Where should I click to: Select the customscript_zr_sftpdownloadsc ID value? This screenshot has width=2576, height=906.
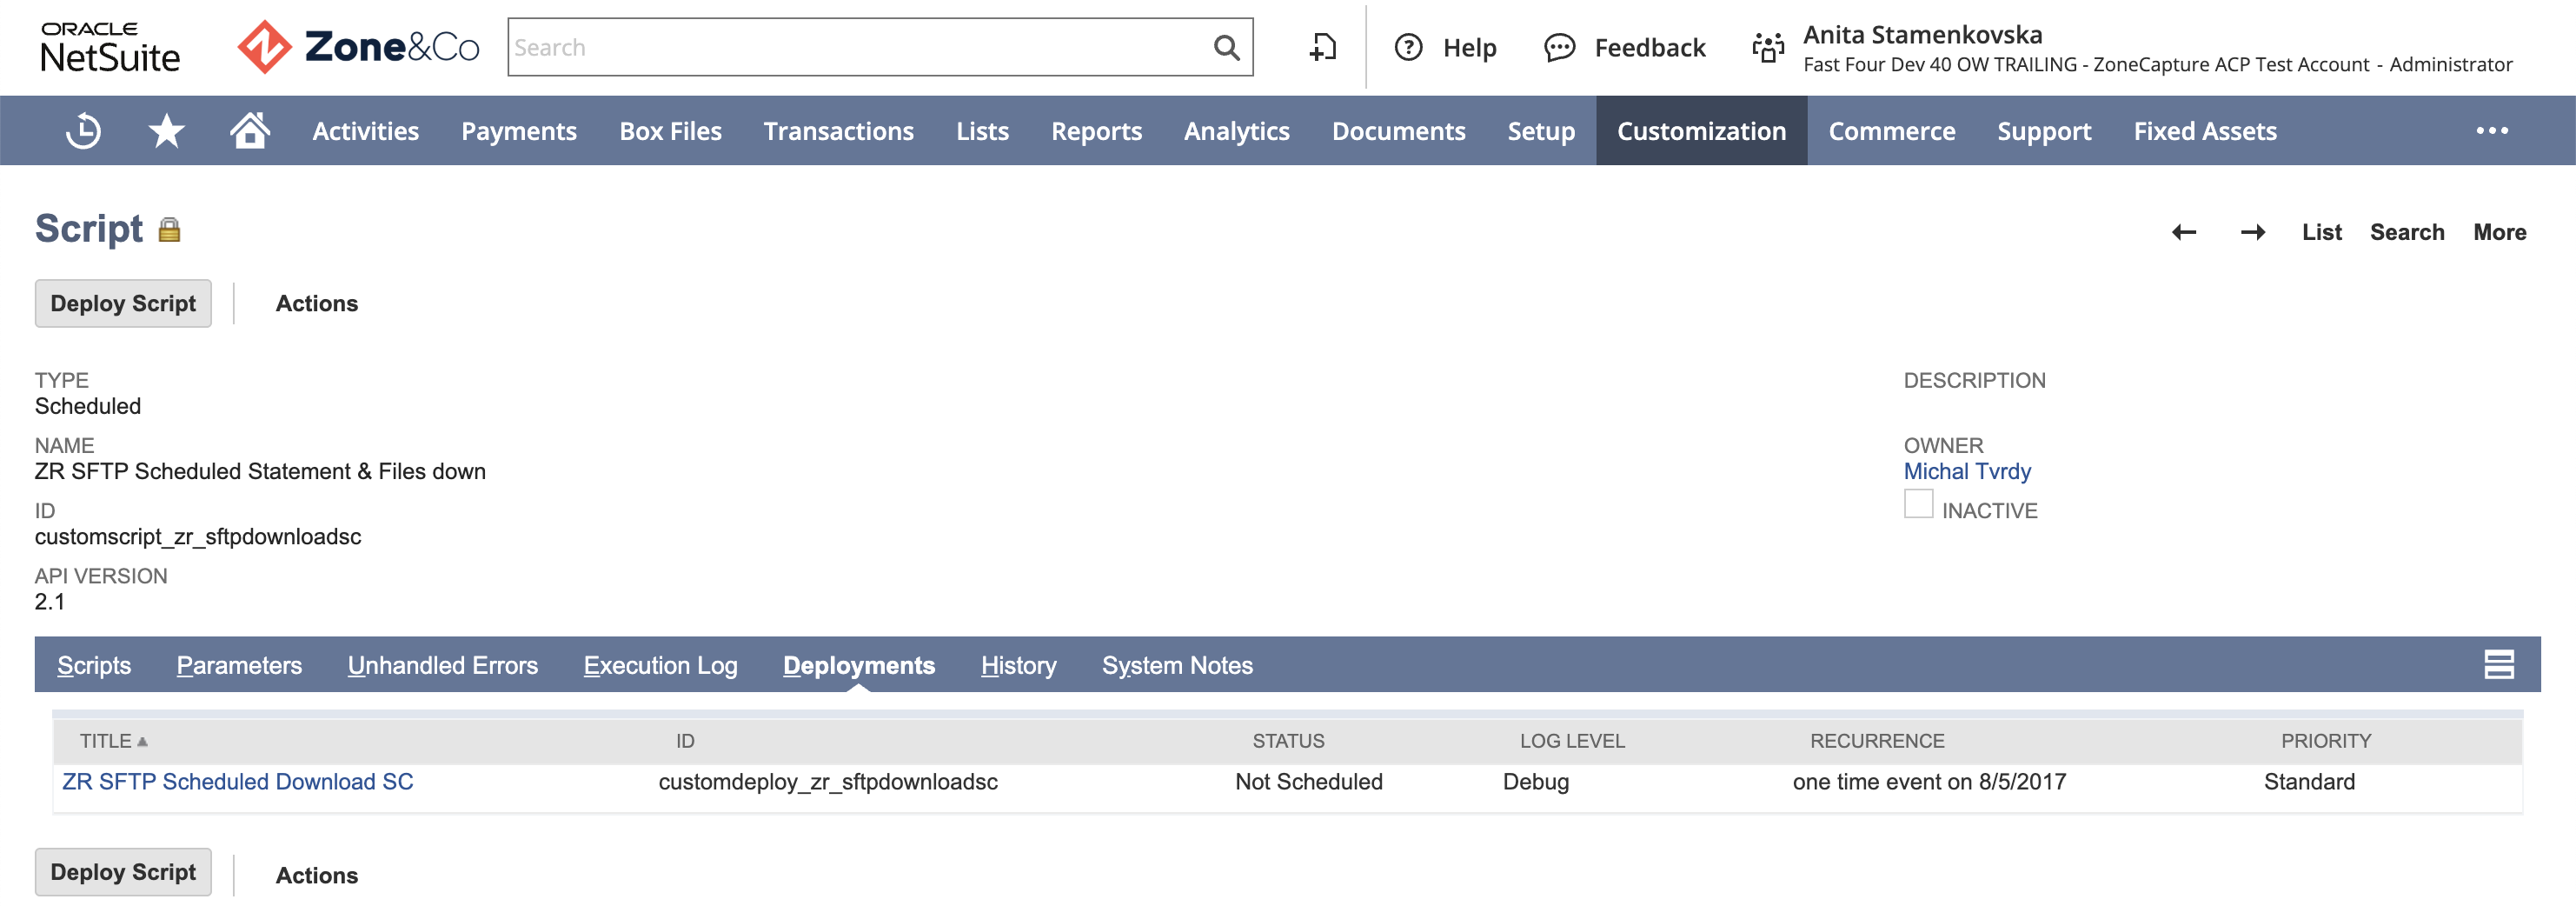198,537
